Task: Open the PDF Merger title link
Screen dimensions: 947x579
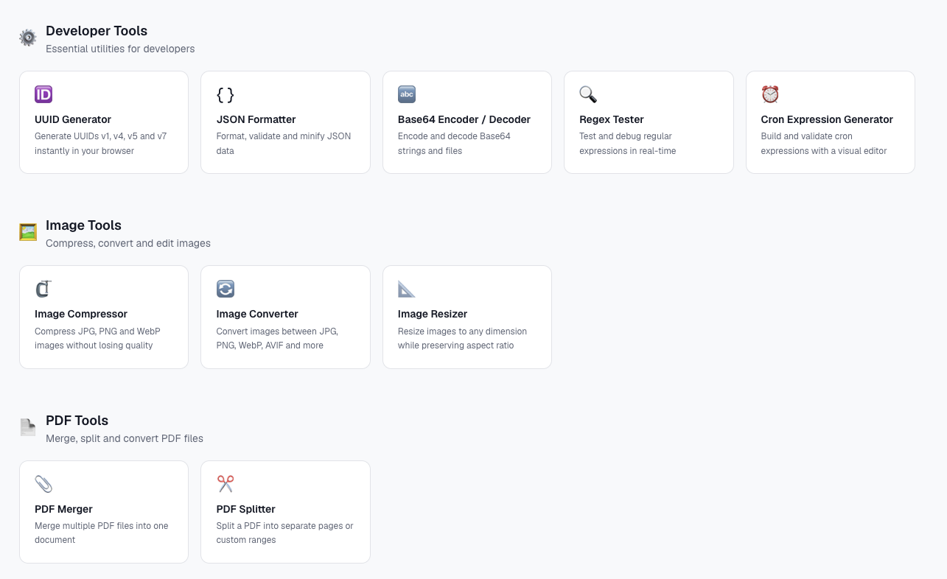Action: (63, 509)
